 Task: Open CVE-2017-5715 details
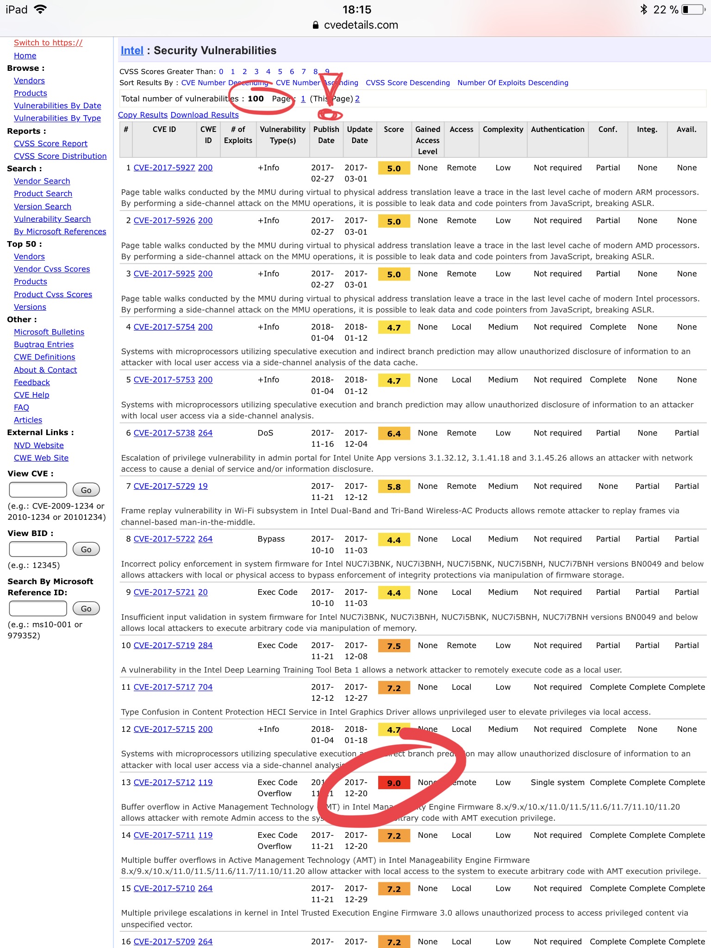click(164, 729)
